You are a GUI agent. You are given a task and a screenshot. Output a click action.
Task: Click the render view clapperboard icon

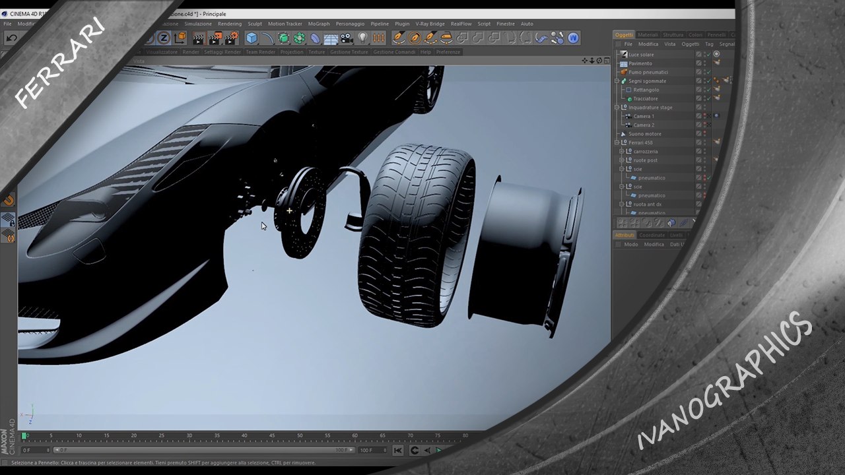point(198,38)
